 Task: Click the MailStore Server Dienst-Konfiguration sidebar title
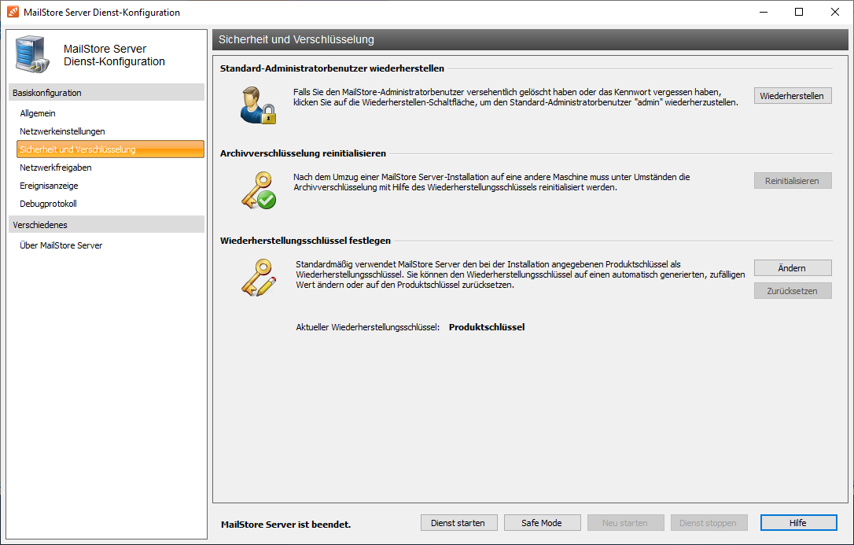pyautogui.click(x=114, y=55)
